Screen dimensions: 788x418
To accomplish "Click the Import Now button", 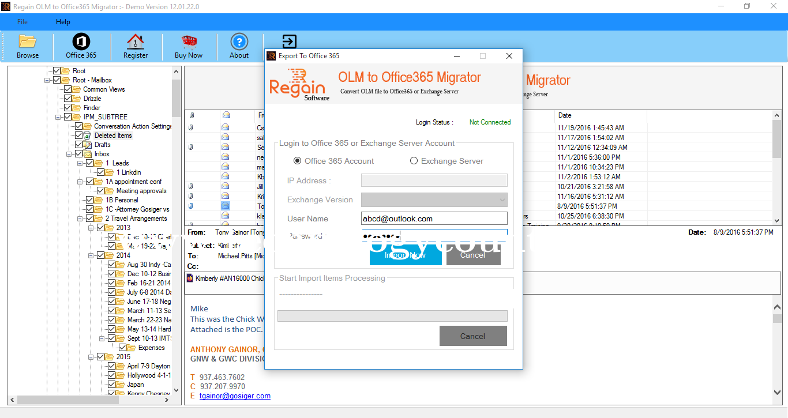I will point(406,254).
